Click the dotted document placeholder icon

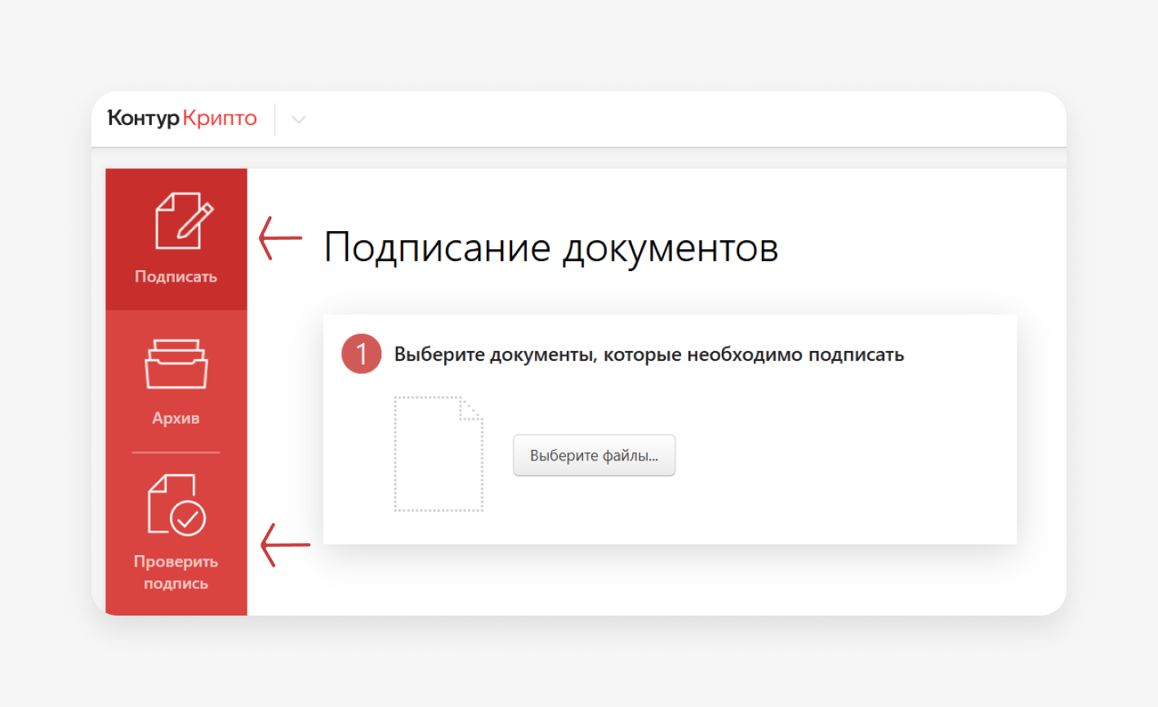439,454
